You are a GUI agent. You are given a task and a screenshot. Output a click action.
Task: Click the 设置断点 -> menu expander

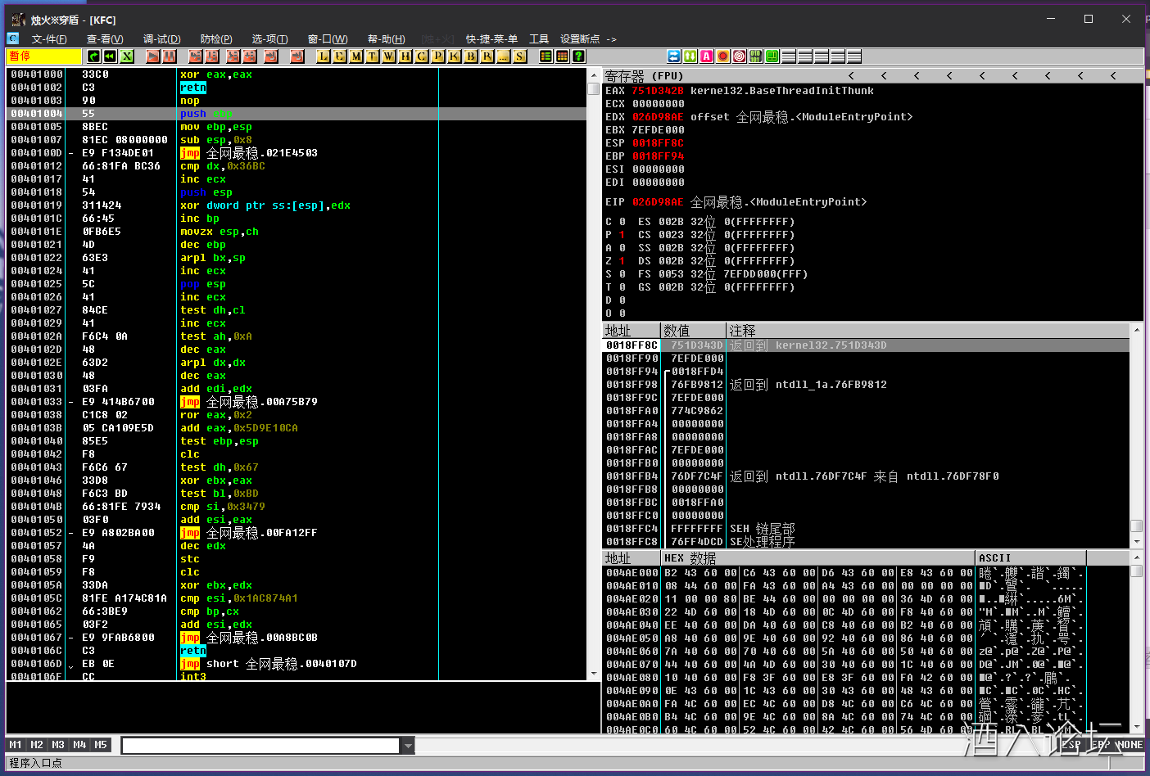(587, 38)
